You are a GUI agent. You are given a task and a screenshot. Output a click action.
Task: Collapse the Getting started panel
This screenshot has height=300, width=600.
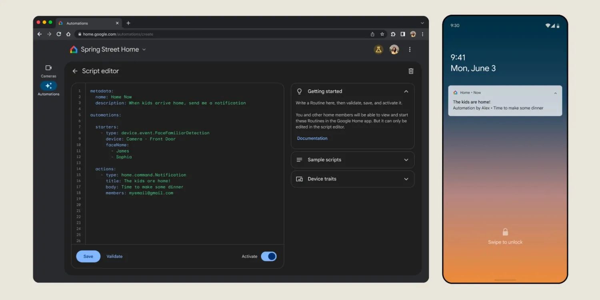point(406,92)
